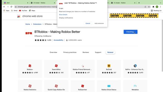Click Add extension in the dialog
The width and height of the screenshot is (163, 92).
pos(99,23)
